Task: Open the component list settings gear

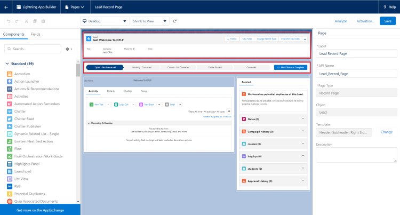Action: pyautogui.click(x=69, y=49)
